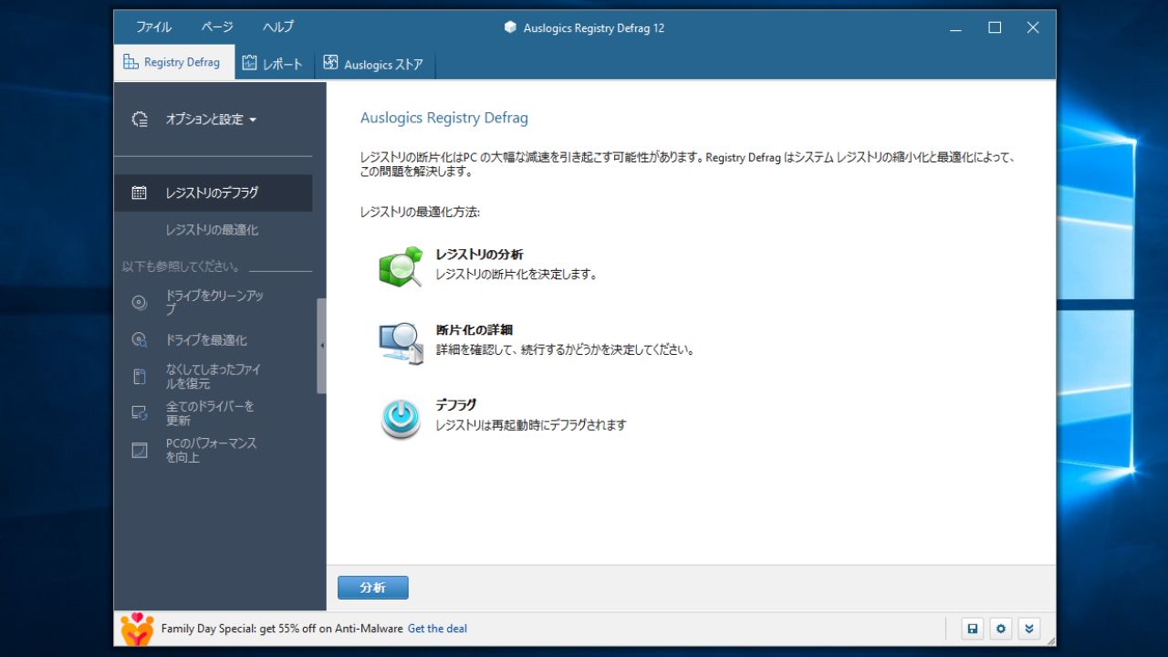Switch to the Registry Defrag tab
1168x657 pixels.
click(x=173, y=62)
